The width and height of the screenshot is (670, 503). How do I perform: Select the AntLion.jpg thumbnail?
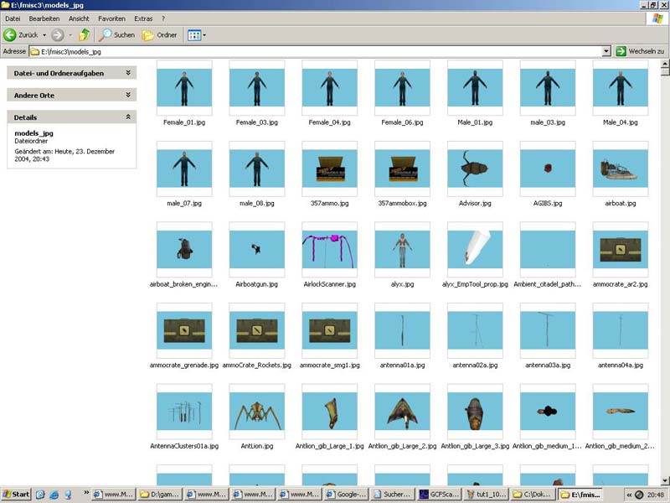pyautogui.click(x=257, y=412)
